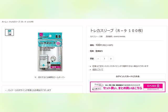Click the パッケージのデザイン note text
The width and height of the screenshot is (168, 112).
(x=29, y=90)
